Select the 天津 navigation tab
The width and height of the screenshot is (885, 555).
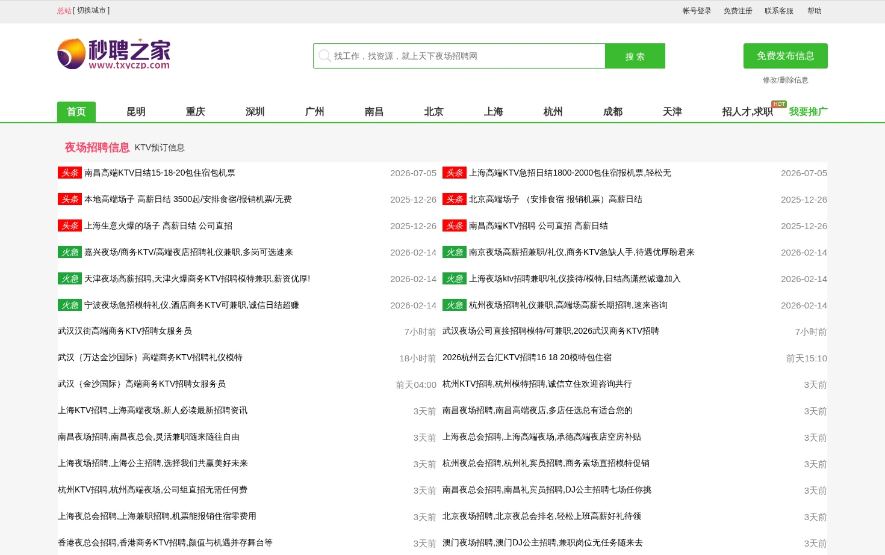(x=672, y=112)
